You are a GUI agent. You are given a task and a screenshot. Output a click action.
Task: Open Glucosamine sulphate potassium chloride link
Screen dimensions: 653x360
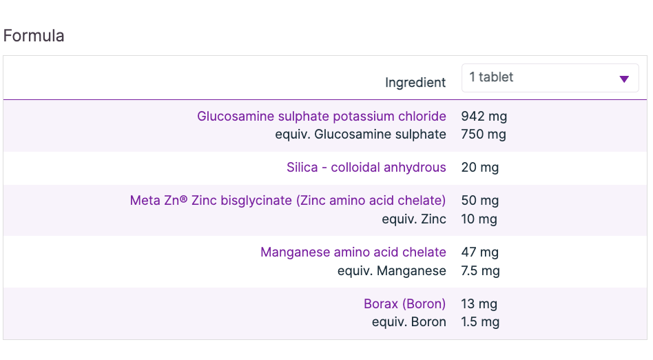tap(321, 116)
